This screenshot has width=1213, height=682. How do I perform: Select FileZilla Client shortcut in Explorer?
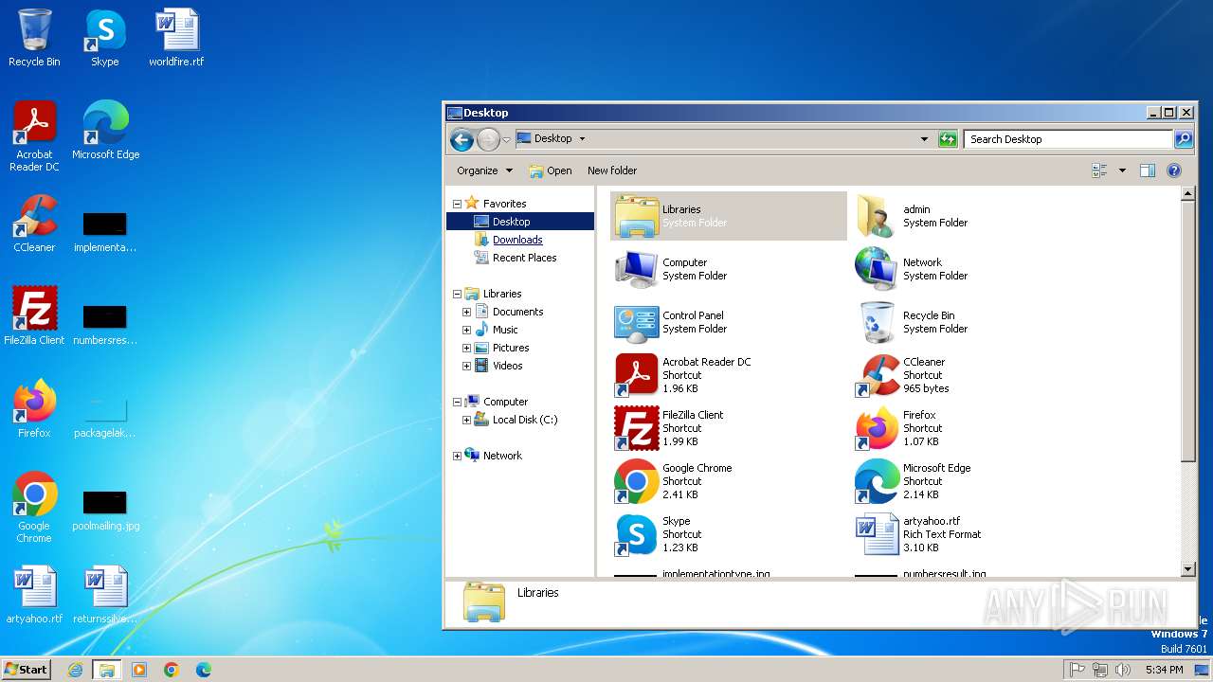pos(728,428)
